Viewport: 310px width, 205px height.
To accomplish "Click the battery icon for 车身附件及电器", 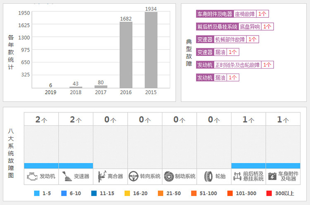I will point(272,176).
